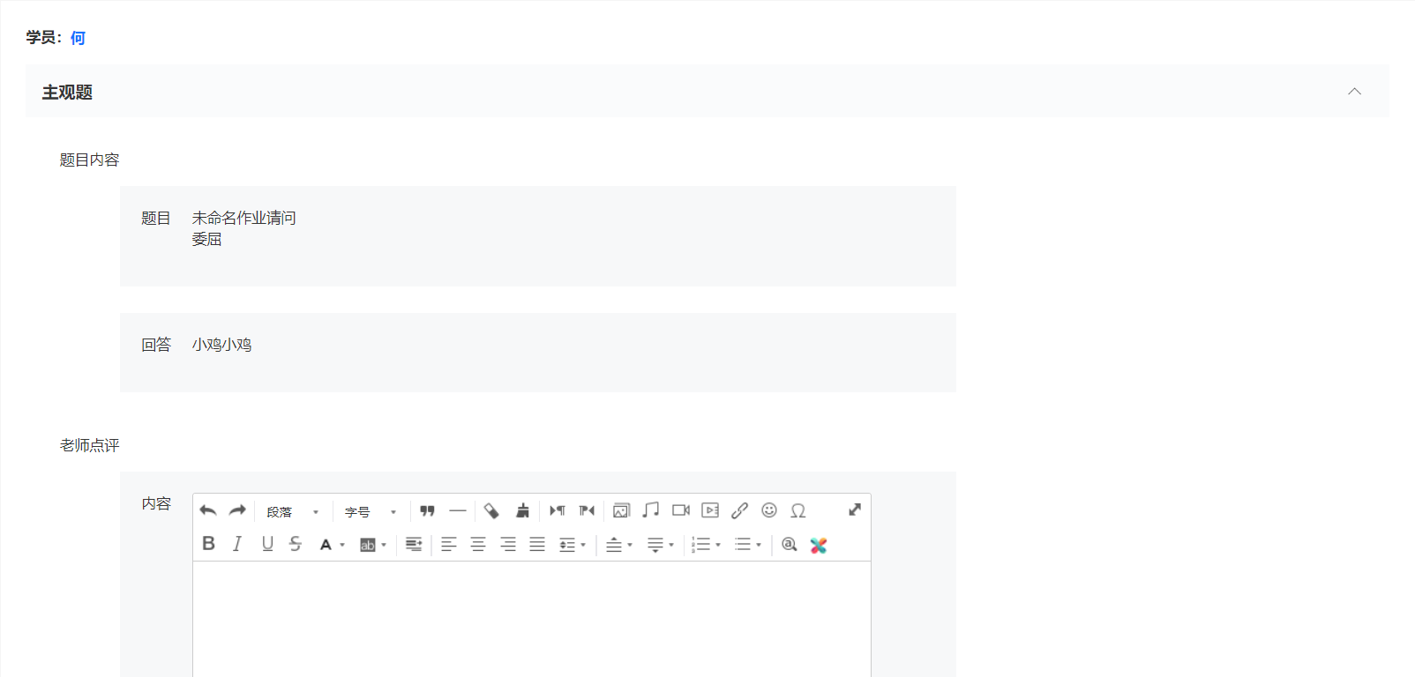Open the font color picker
The width and height of the screenshot is (1415, 677).
point(332,545)
